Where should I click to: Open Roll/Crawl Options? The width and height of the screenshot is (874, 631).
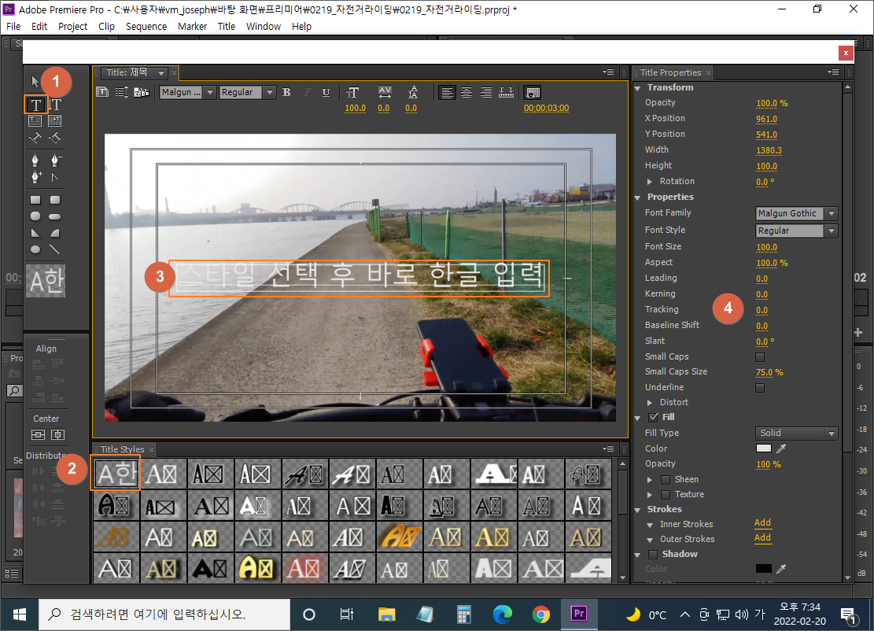121,92
